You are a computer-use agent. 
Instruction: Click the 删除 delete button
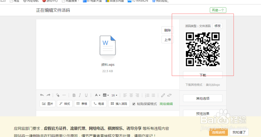[168, 30]
